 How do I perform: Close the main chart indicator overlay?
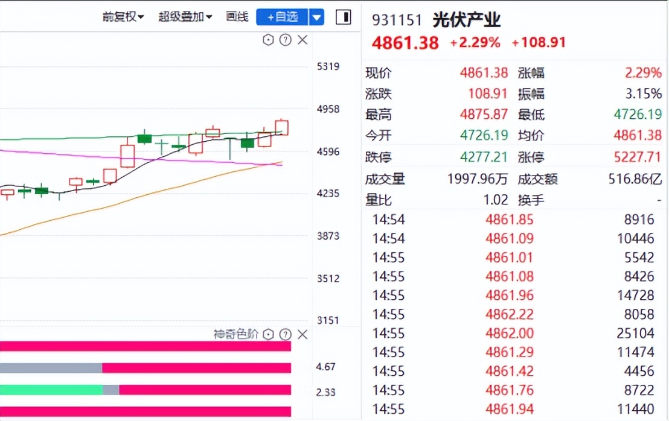coord(302,40)
